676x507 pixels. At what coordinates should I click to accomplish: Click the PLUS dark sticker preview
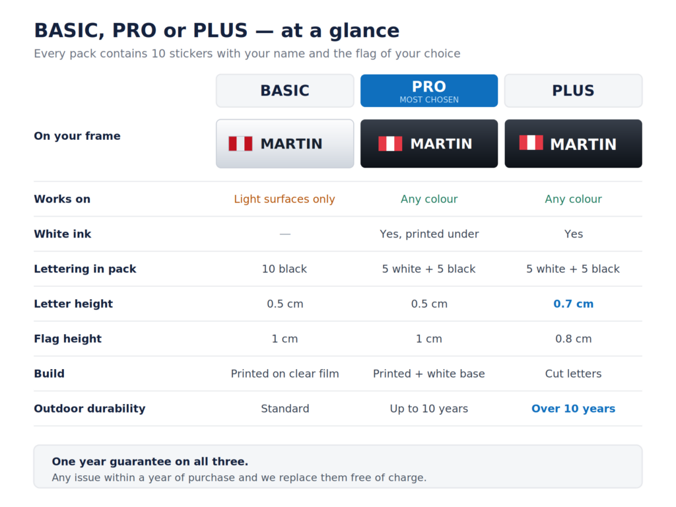[x=574, y=143]
